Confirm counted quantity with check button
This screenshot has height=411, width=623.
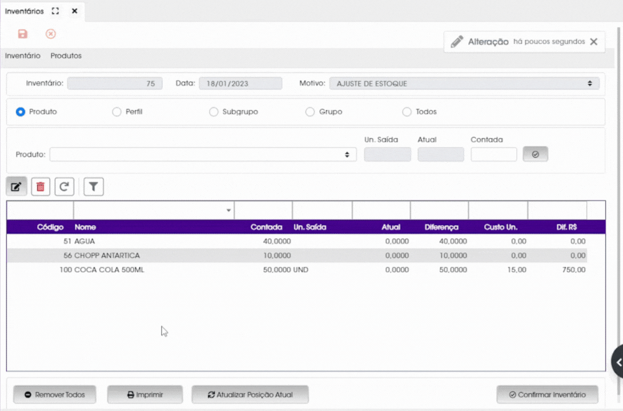[x=535, y=154]
